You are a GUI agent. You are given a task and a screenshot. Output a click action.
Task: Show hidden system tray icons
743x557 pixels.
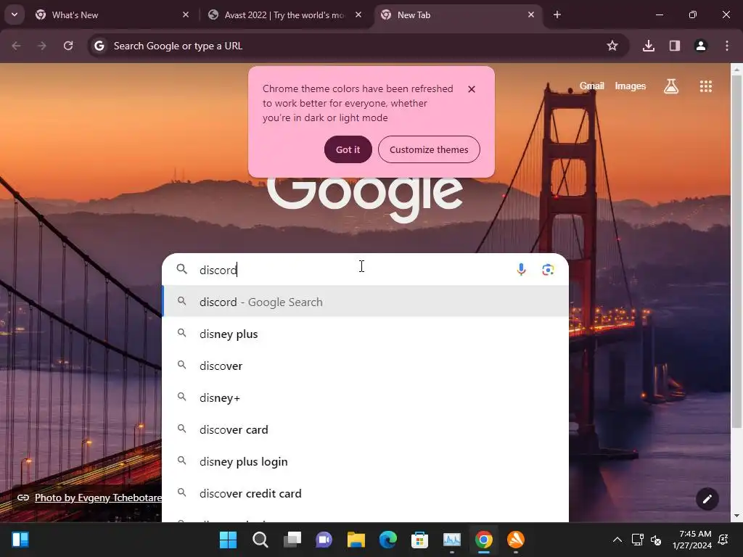click(617, 540)
